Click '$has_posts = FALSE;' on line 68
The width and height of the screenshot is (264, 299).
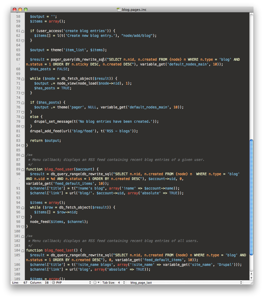pos(50,69)
